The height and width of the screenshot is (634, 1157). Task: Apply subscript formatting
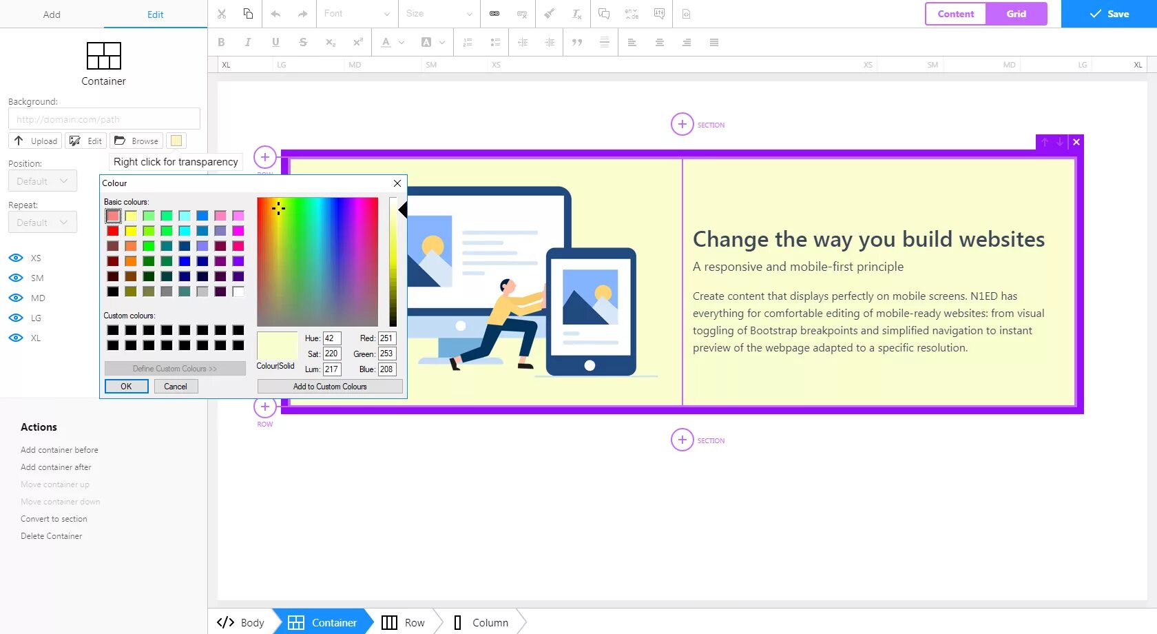[331, 42]
